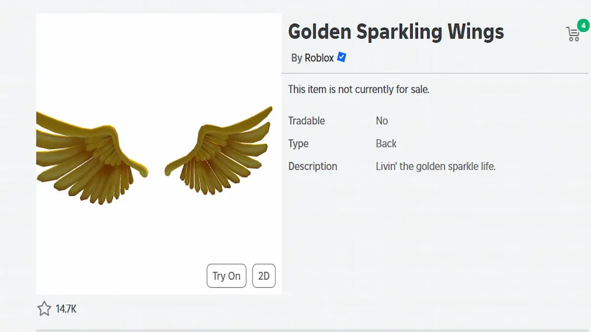Click the Try On button
Image resolution: width=591 pixels, height=332 pixels.
point(227,276)
